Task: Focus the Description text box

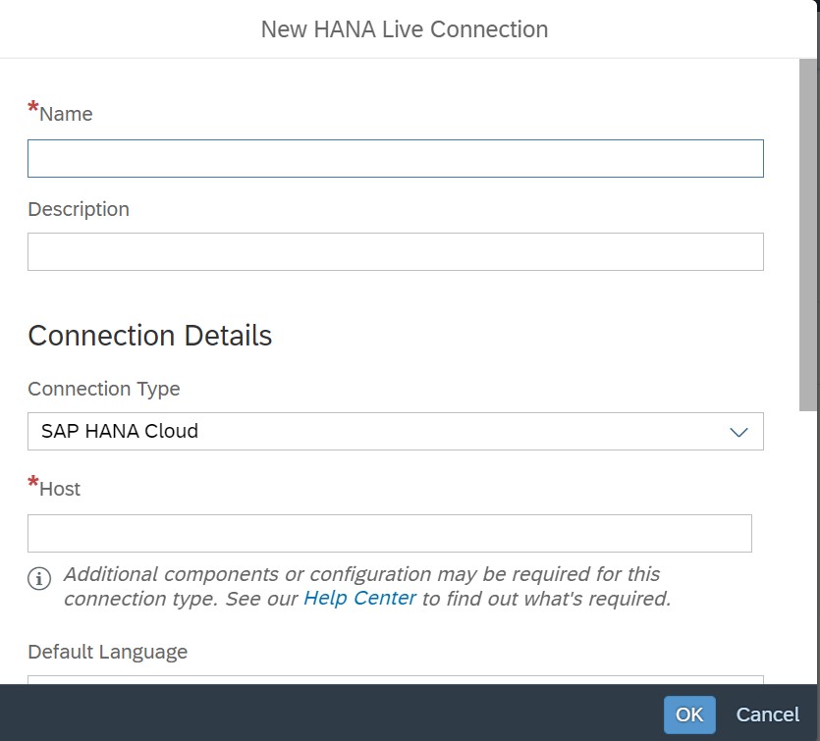Action: (396, 252)
